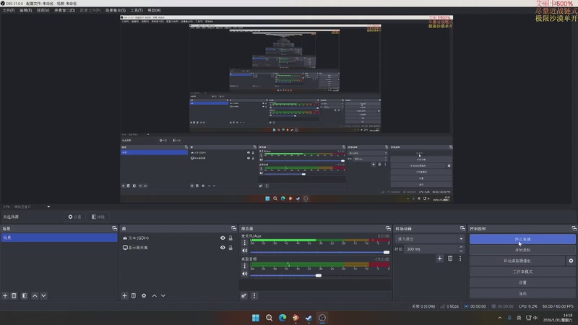This screenshot has width=578, height=325.
Task: Open source 滤镜 filters toolbar button
Action: click(x=98, y=217)
